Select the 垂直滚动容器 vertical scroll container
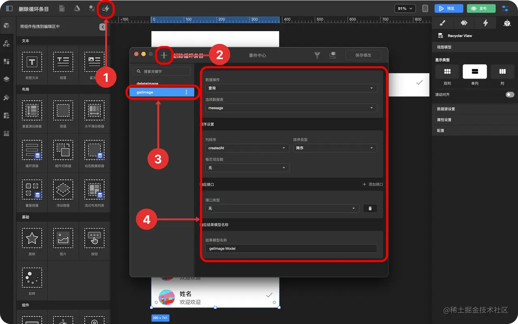This screenshot has height=324, width=518. point(32,113)
